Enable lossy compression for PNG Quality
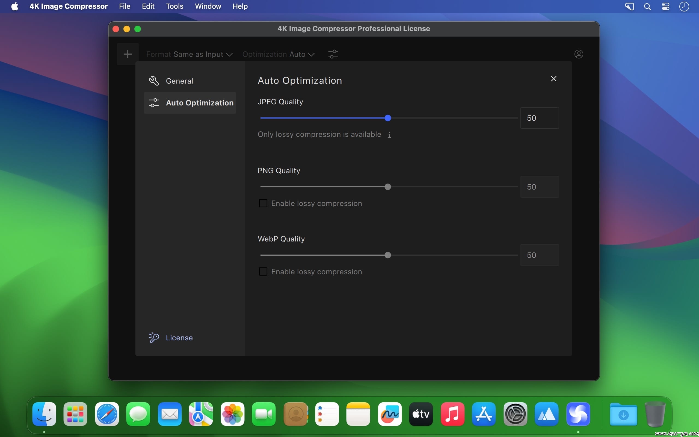699x437 pixels. coord(263,203)
